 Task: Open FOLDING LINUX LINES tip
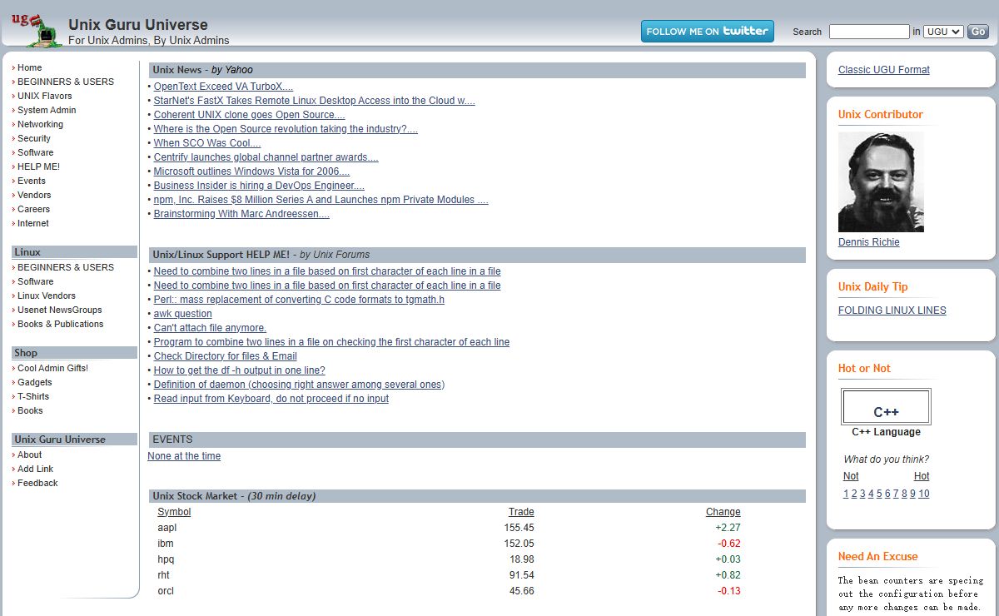coord(892,310)
